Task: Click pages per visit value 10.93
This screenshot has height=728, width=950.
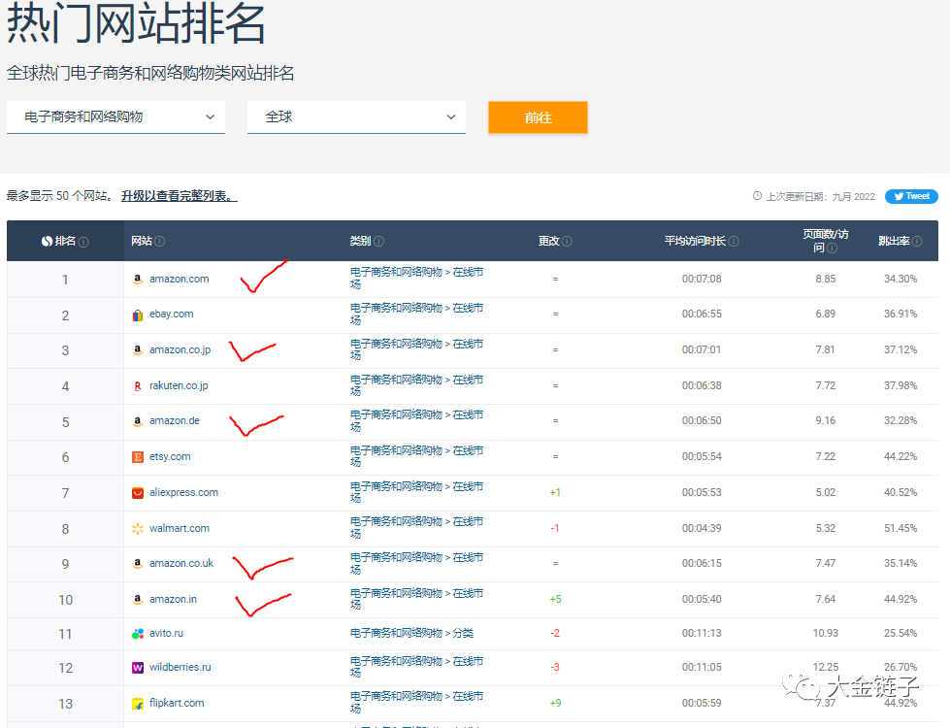Action: point(825,633)
